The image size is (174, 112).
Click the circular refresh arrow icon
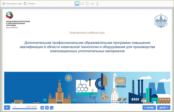[25, 4]
